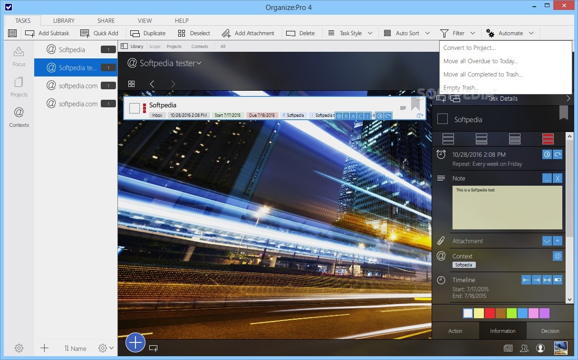Open the Focus inbox in the sidebar
578x360 pixels.
pyautogui.click(x=19, y=56)
